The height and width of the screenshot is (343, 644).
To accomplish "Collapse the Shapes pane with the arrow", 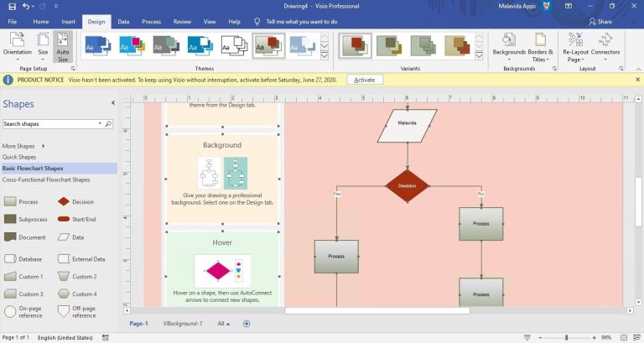I will pos(113,103).
